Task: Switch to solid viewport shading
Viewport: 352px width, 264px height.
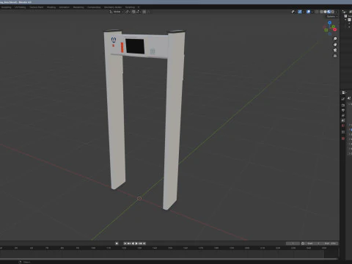Action: 325,12
